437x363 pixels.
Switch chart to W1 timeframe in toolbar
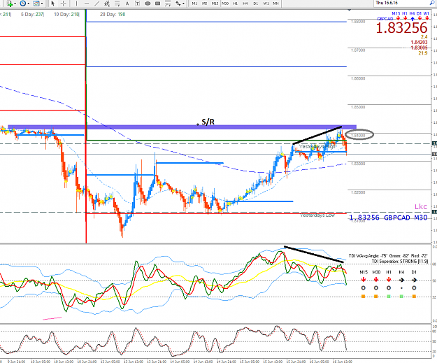pyautogui.click(x=266, y=3)
